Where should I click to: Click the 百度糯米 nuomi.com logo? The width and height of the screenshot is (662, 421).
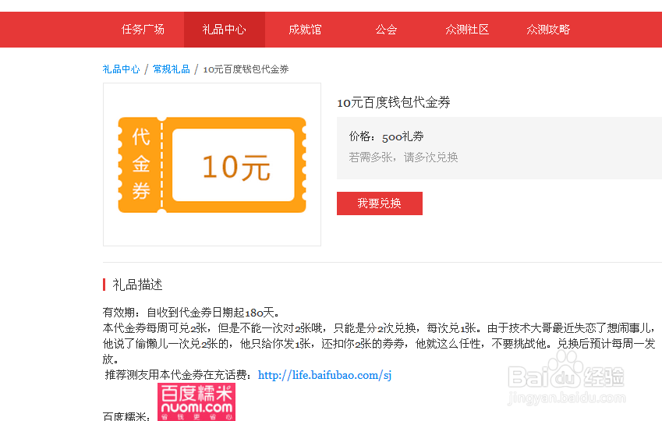click(x=196, y=402)
